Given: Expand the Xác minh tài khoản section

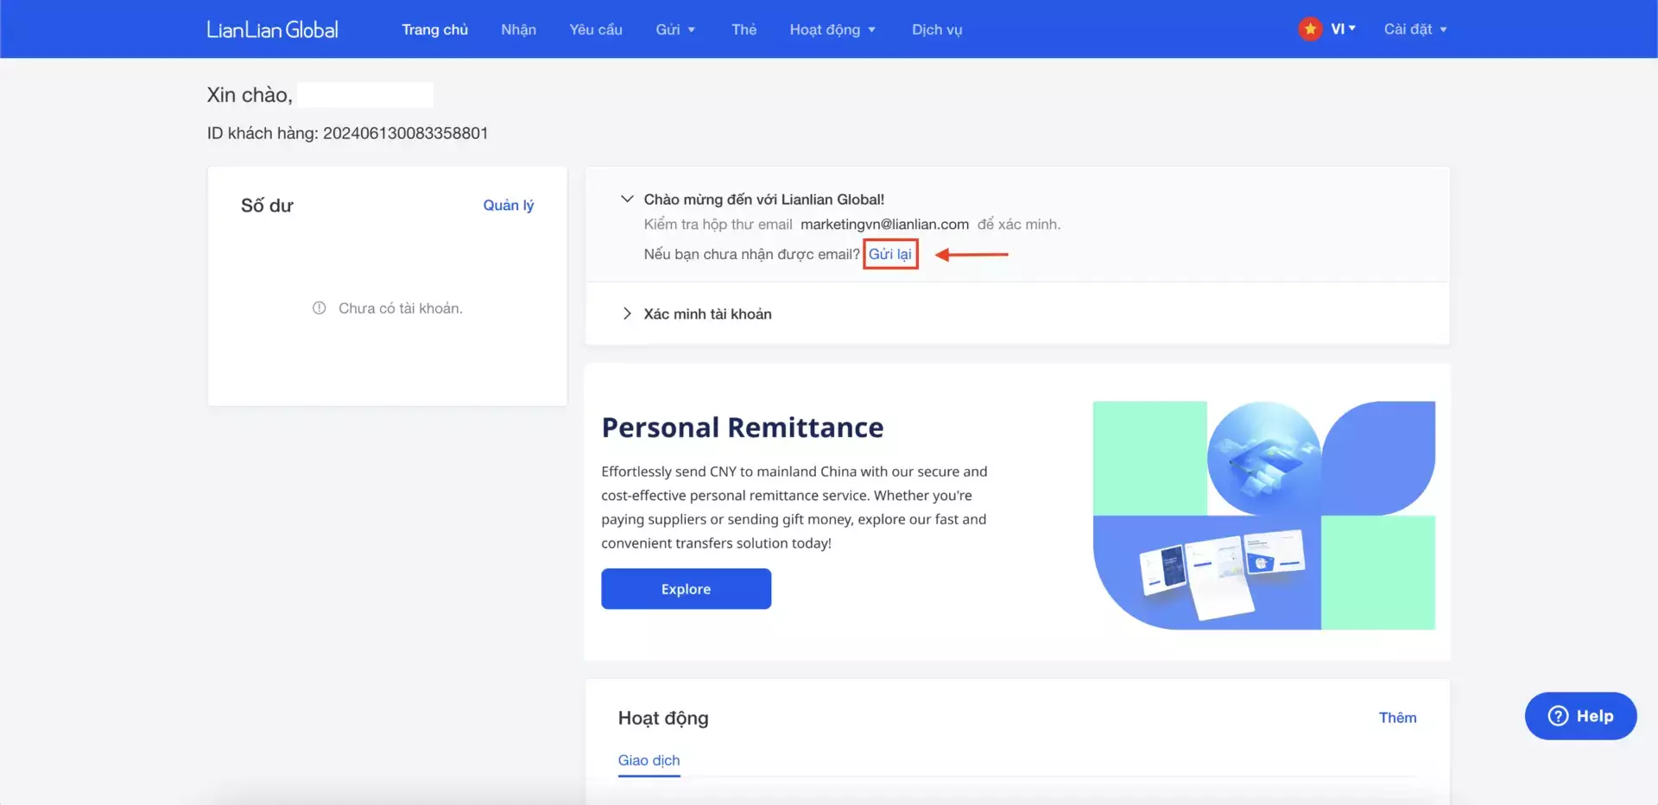Looking at the screenshot, I should pos(628,314).
